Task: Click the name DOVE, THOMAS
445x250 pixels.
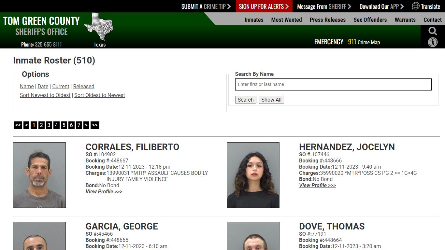Action: tap(332, 227)
